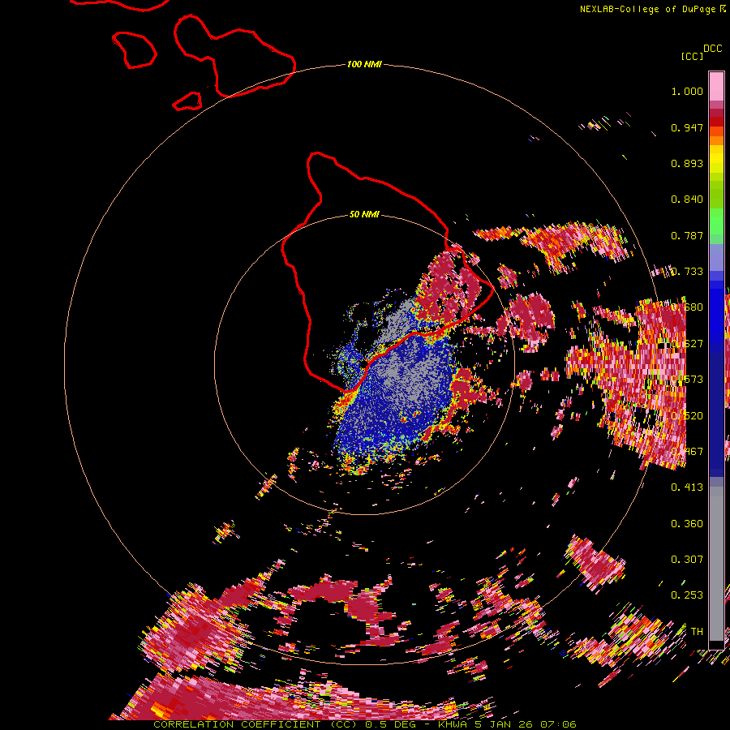The width and height of the screenshot is (730, 730).
Task: Click the 100 NMI range ring label
Action: pyautogui.click(x=364, y=64)
